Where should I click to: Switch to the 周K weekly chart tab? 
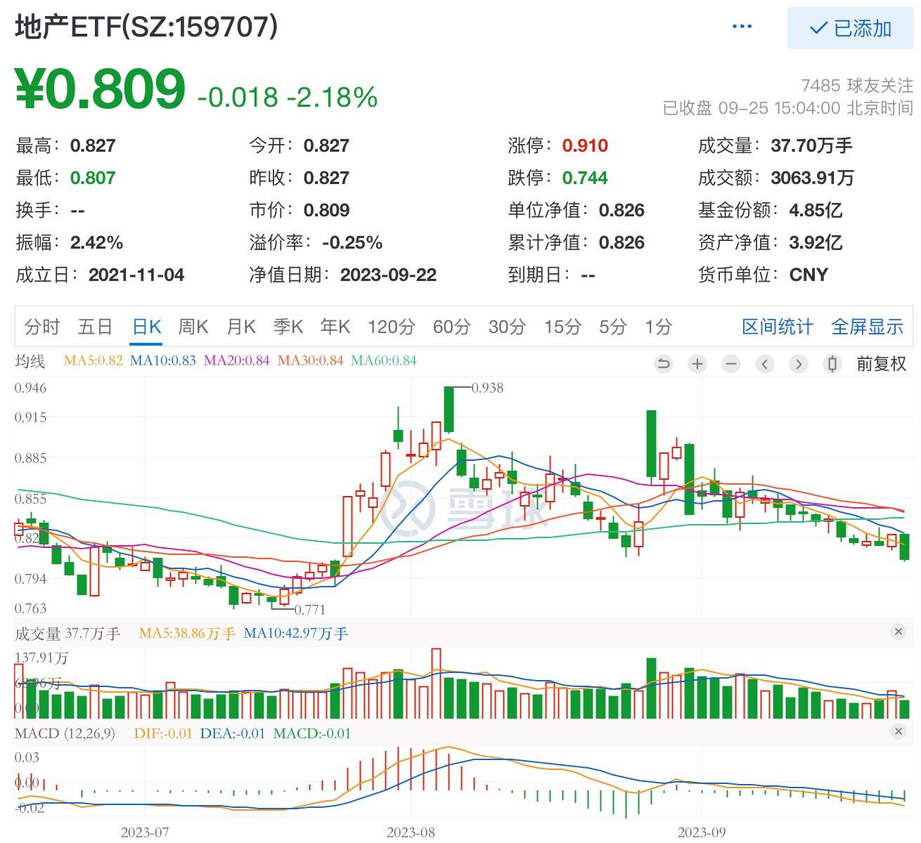tap(193, 326)
